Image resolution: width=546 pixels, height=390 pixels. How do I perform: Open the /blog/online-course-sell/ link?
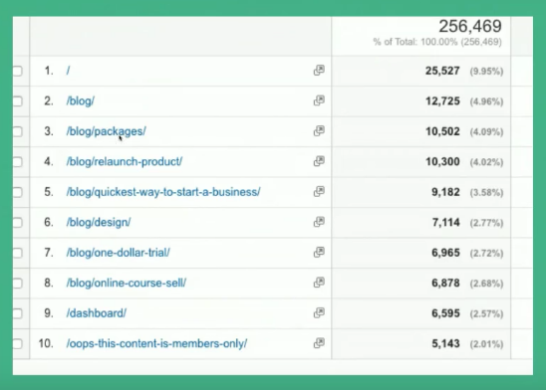point(127,283)
